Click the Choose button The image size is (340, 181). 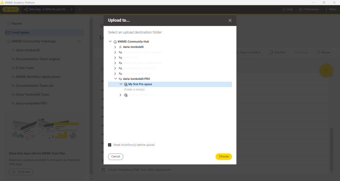(x=223, y=157)
